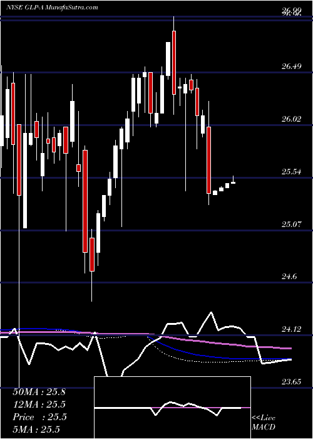Click the 26.02 price axis label

pyautogui.click(x=291, y=119)
